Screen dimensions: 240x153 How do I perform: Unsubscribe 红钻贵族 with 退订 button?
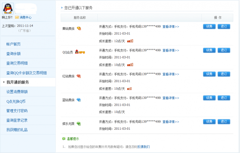[x=224, y=74]
